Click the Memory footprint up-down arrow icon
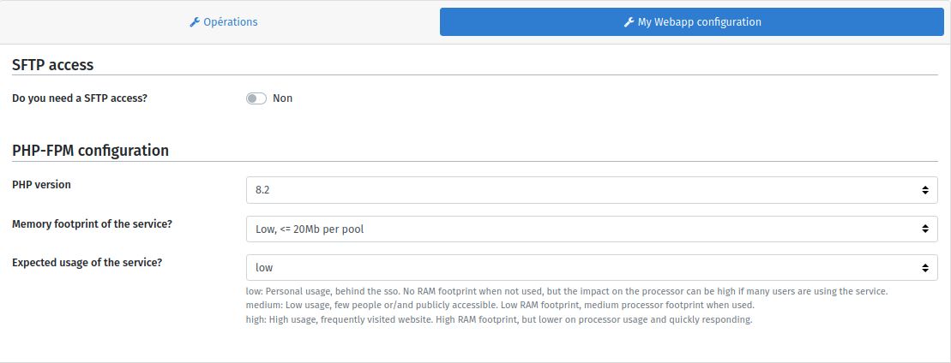The image size is (951, 363). click(x=924, y=229)
